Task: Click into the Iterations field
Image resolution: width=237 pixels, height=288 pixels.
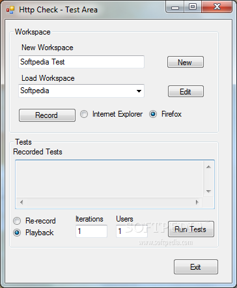Action: pos(91,231)
